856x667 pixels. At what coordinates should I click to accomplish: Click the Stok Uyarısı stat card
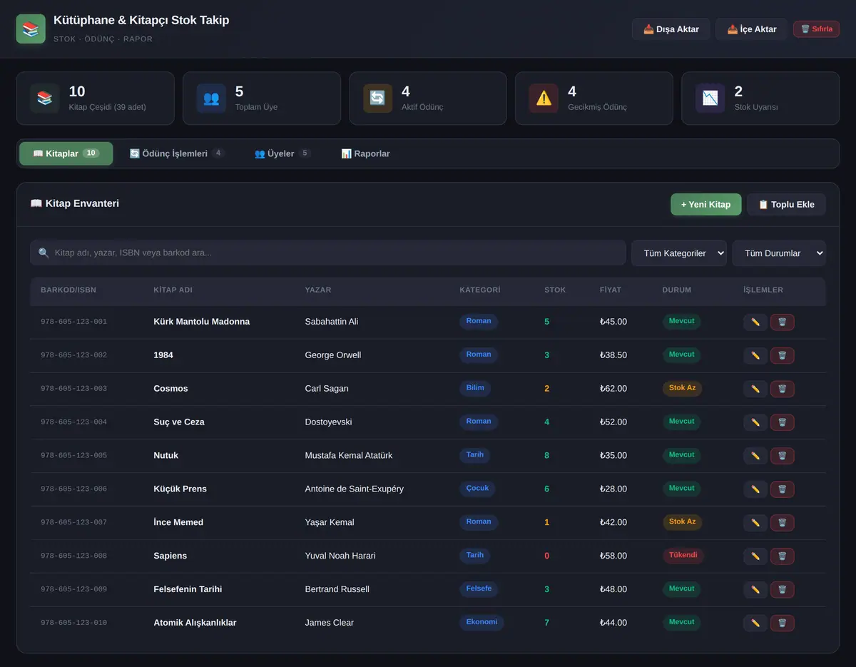pos(760,98)
